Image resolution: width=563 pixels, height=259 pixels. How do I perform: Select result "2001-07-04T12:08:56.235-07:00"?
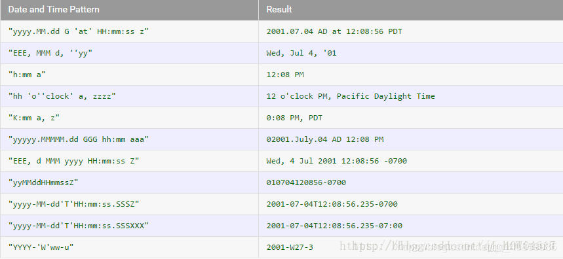[x=334, y=226]
